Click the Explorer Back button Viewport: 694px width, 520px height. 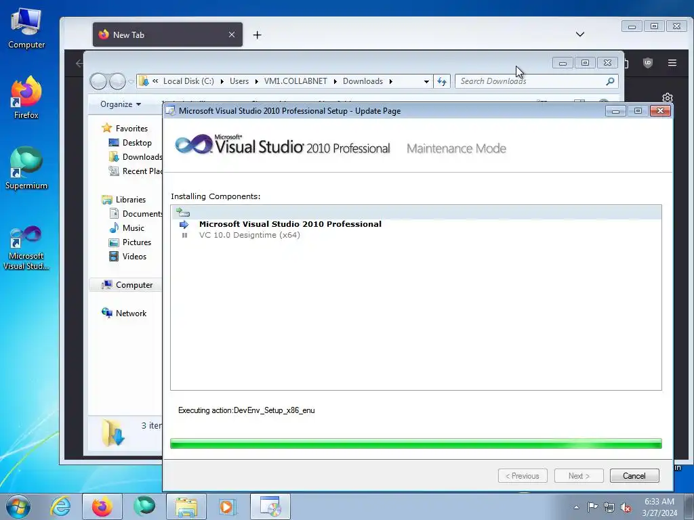pos(98,81)
